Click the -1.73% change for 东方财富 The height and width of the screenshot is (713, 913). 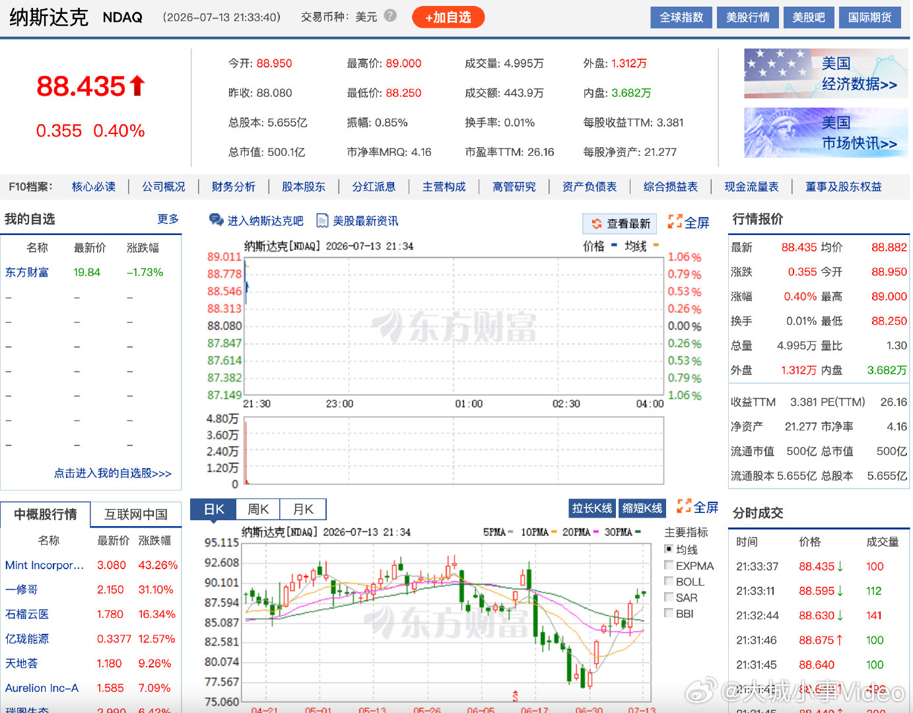point(145,272)
